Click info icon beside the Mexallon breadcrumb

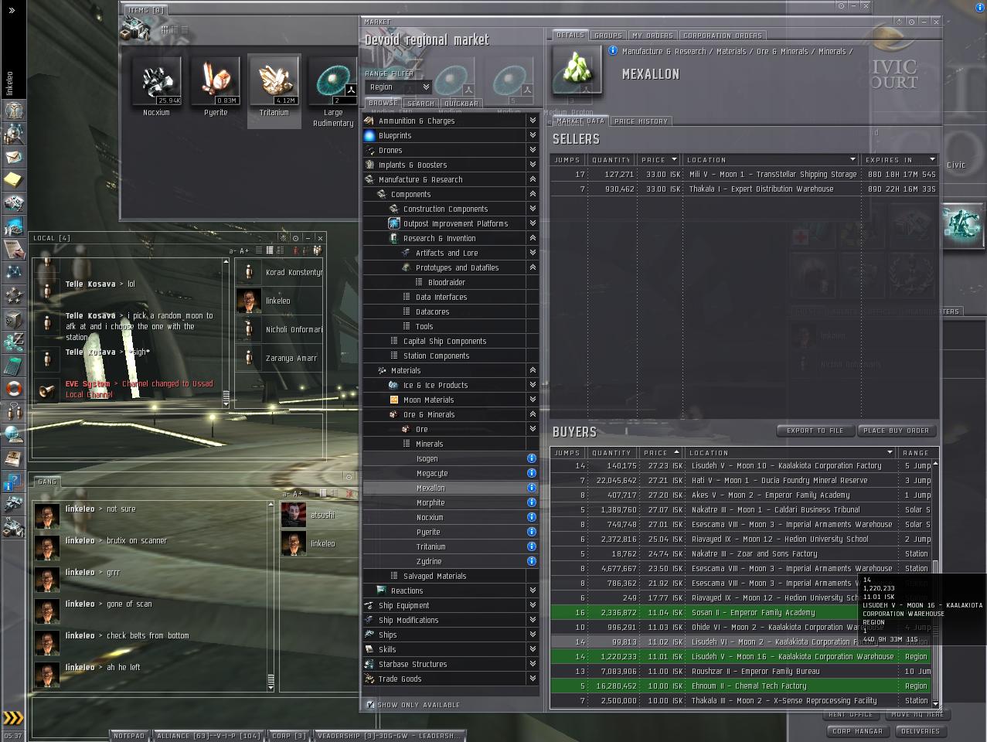click(613, 51)
